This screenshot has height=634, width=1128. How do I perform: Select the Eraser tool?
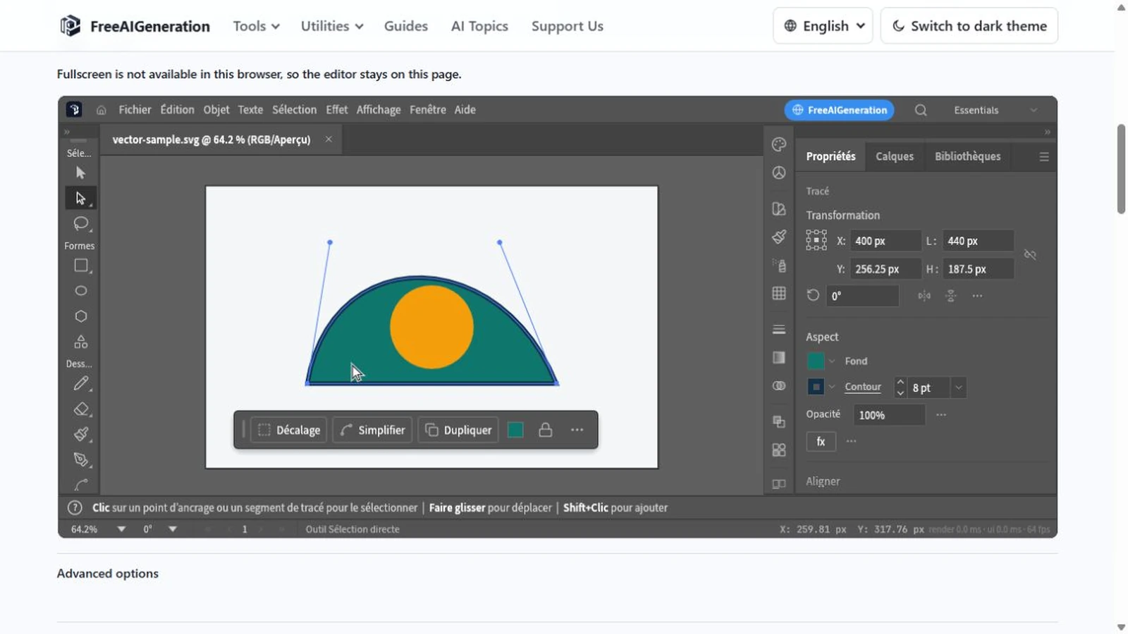pos(80,409)
